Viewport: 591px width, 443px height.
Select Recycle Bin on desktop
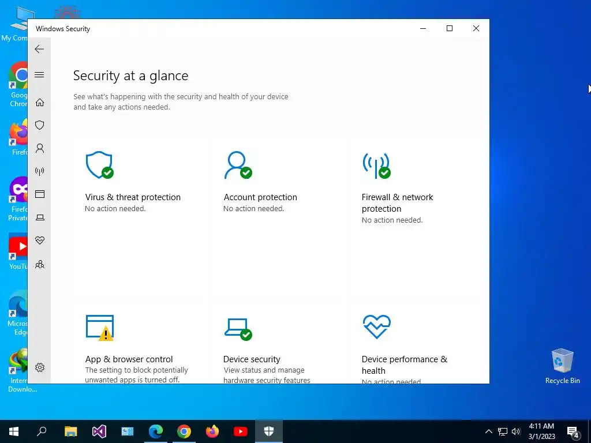point(562,366)
